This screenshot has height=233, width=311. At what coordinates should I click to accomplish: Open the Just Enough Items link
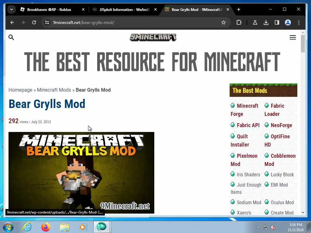[x=246, y=188]
